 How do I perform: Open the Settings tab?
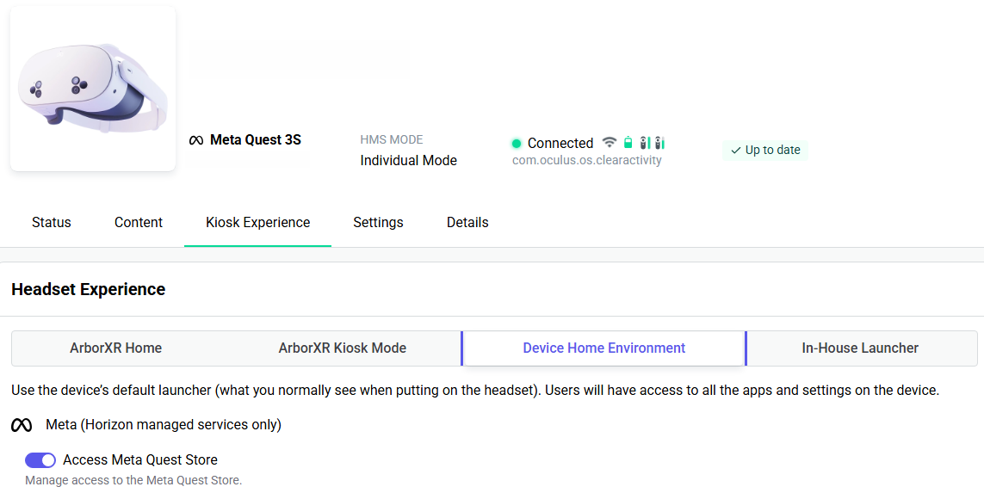pos(379,223)
